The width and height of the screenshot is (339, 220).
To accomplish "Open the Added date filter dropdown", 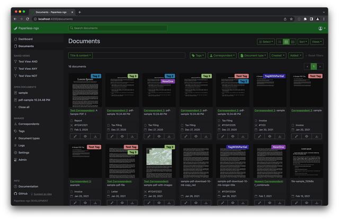I will [296, 56].
